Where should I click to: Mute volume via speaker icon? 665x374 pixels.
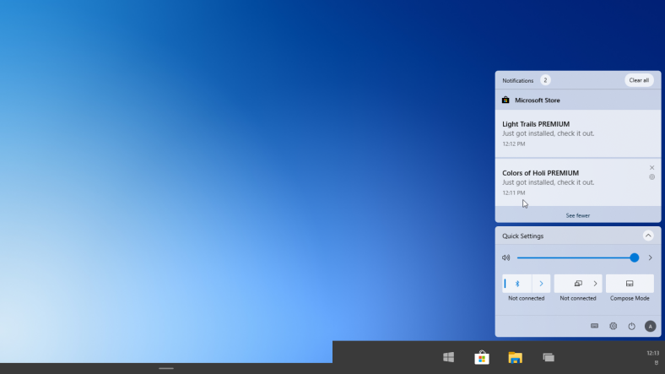[x=506, y=257]
